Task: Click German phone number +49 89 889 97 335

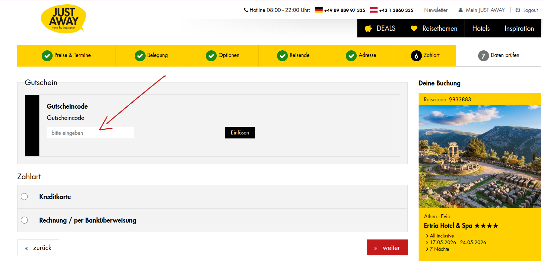Action: [x=344, y=10]
